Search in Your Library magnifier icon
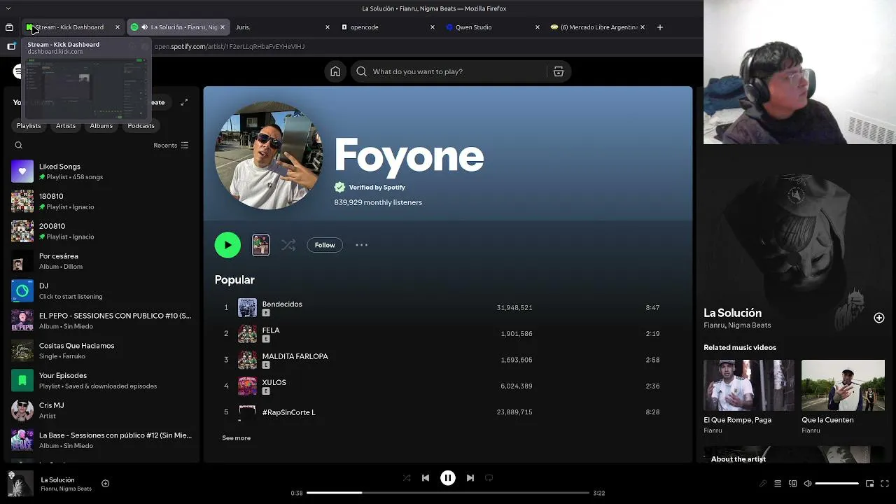896x504 pixels. coord(19,146)
